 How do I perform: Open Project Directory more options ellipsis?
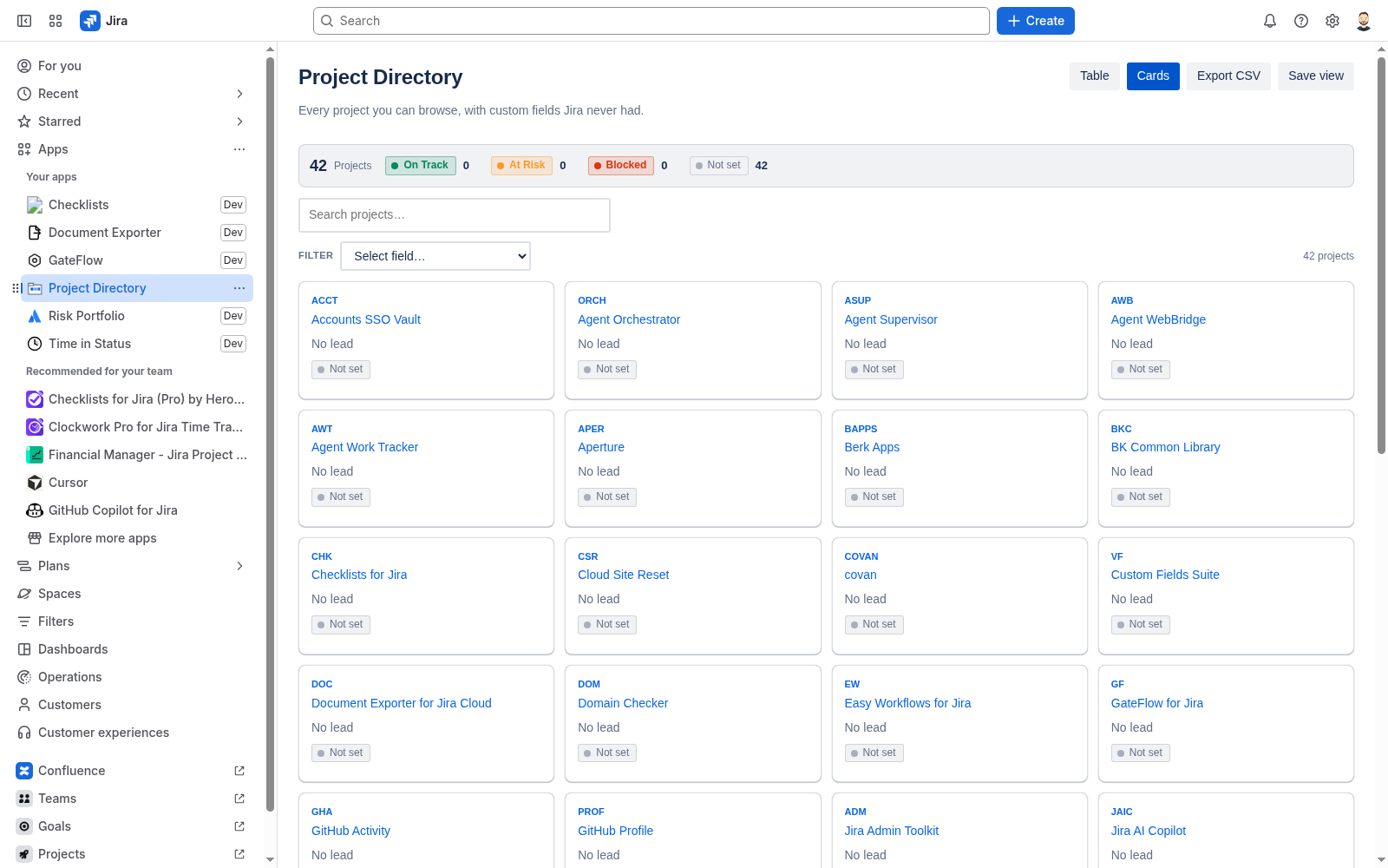[x=239, y=288]
